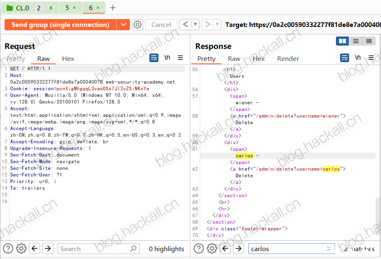Click /admin/delete?username=wiener href
381x259 pixels.
(298, 116)
